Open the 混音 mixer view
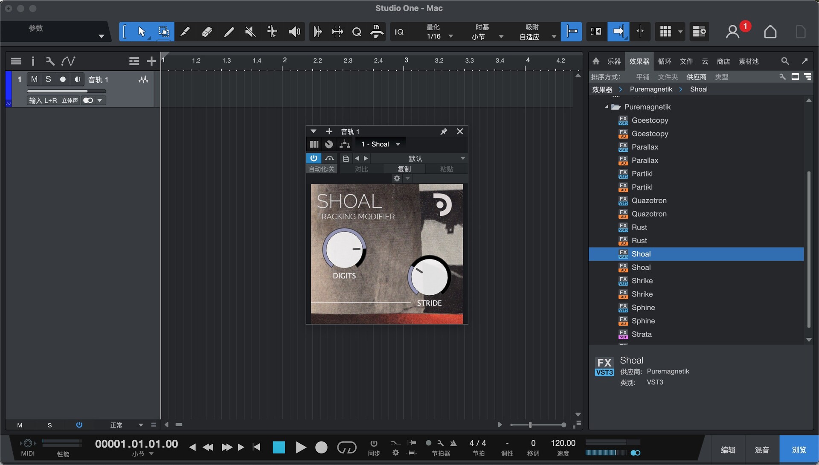 pyautogui.click(x=762, y=450)
